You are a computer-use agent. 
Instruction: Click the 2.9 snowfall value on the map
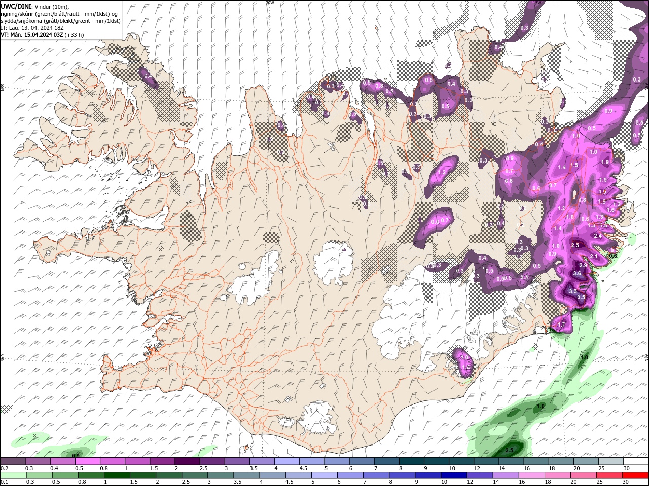[583, 265]
